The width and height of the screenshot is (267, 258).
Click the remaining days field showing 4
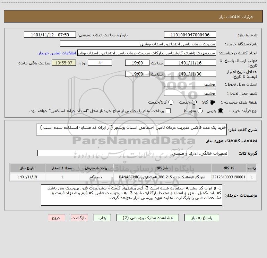coord(100,63)
